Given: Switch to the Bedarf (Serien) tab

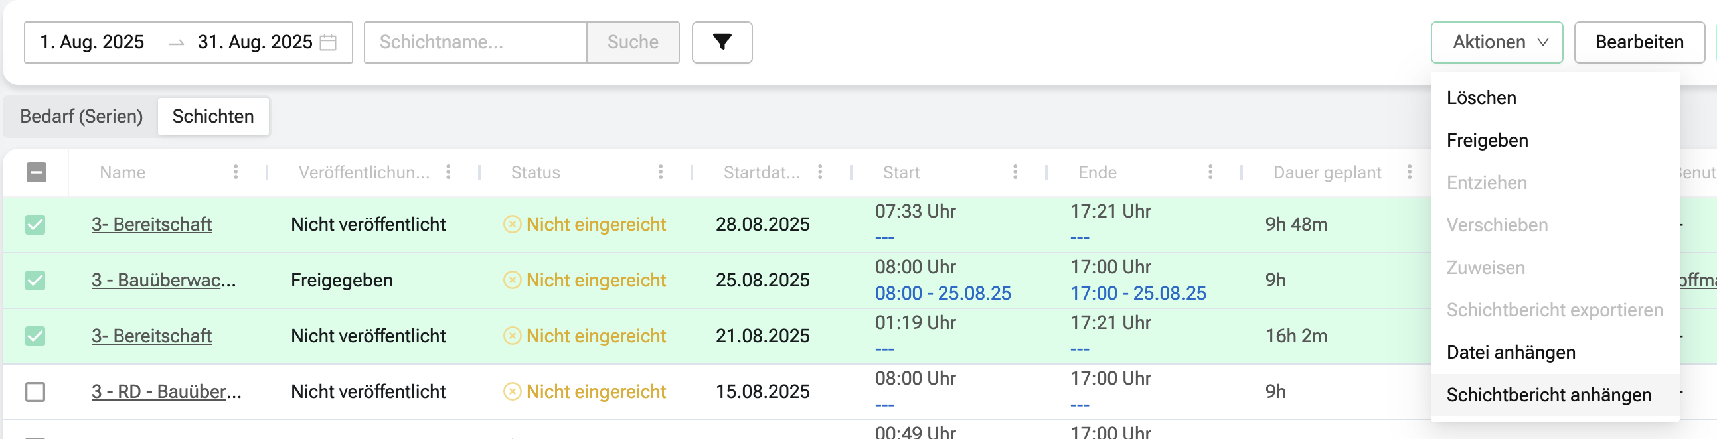Looking at the screenshot, I should click(81, 117).
